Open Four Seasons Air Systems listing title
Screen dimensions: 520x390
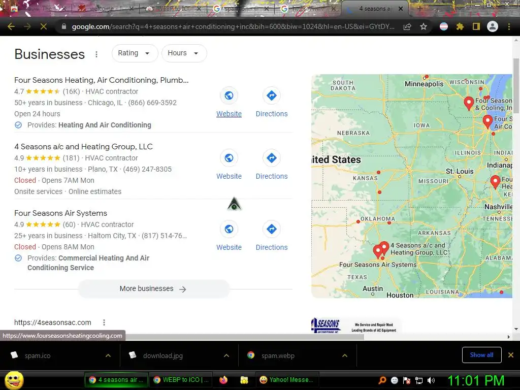(x=61, y=213)
